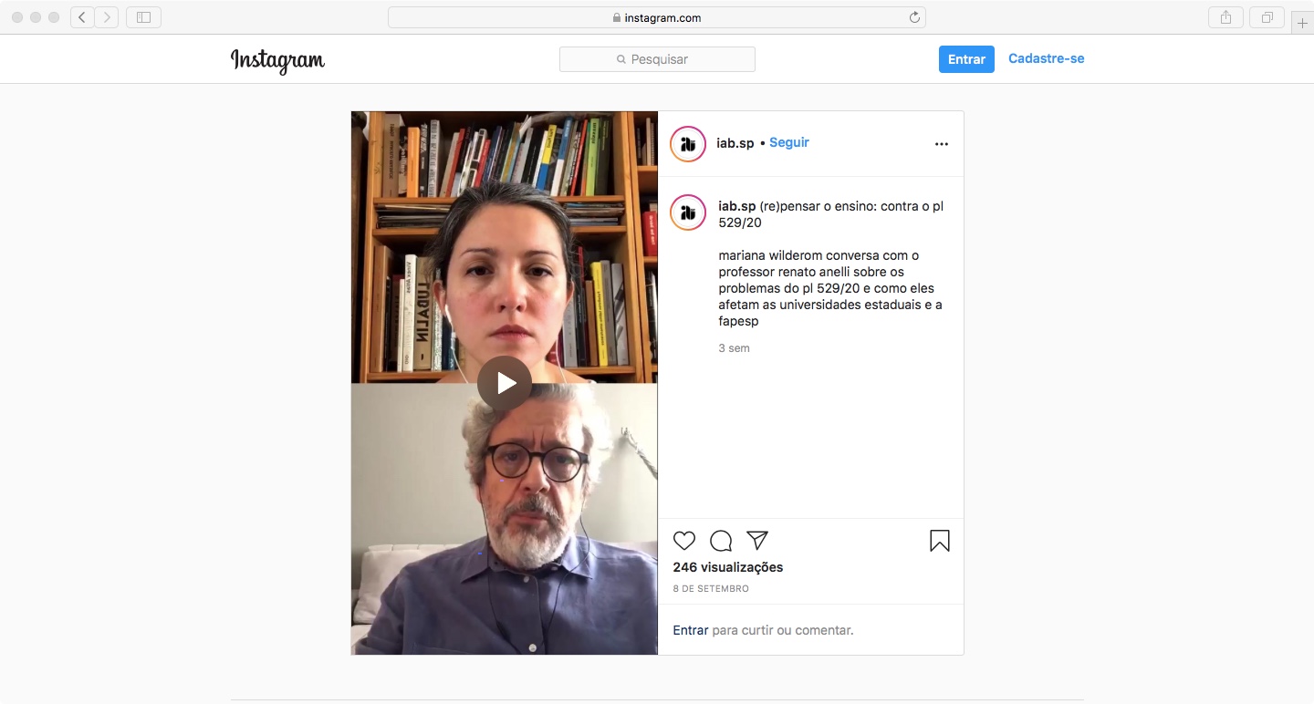Share the post via paper plane icon

pyautogui.click(x=757, y=541)
